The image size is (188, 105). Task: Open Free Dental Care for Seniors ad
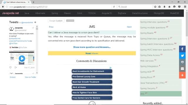tap(92, 98)
